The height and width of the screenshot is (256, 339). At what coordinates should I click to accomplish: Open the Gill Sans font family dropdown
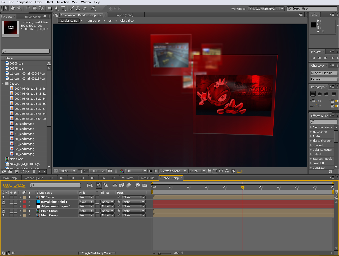click(x=324, y=73)
